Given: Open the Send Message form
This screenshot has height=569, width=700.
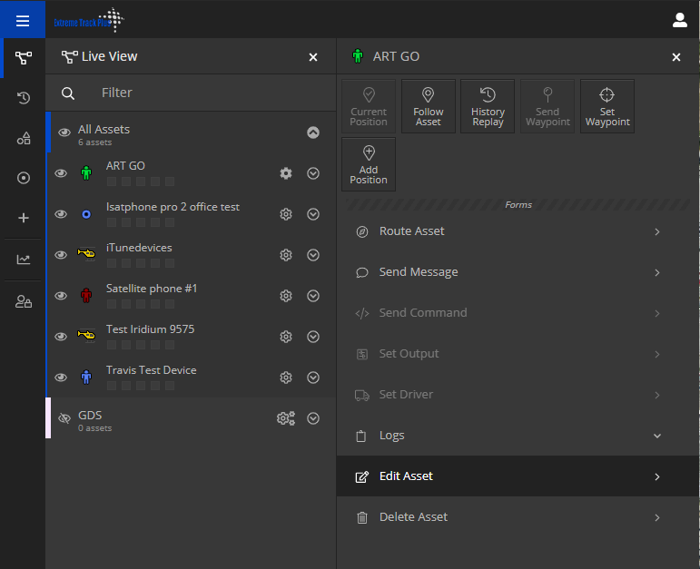Looking at the screenshot, I should (x=518, y=272).
